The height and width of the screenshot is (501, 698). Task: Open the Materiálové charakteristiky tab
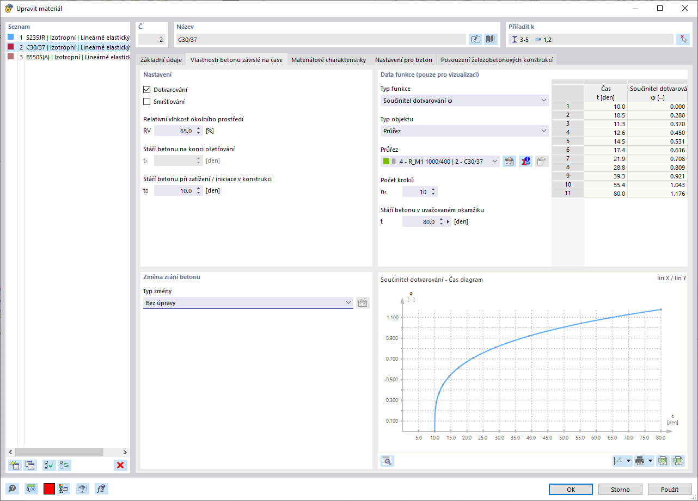point(328,60)
